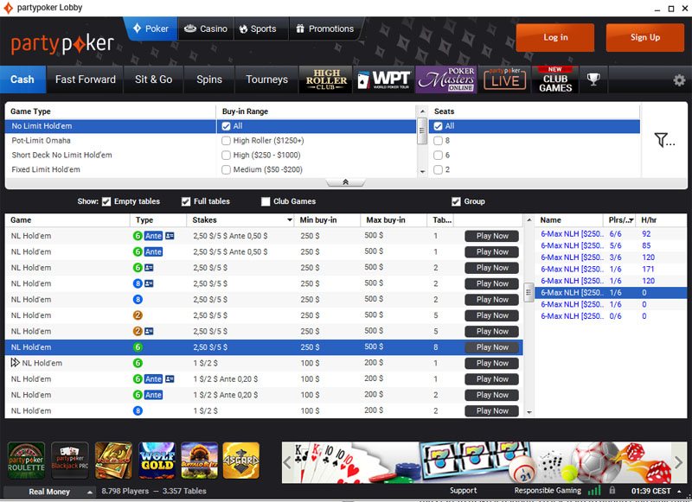This screenshot has height=502, width=692.
Task: Switch to the Cash tab
Action: pos(22,79)
